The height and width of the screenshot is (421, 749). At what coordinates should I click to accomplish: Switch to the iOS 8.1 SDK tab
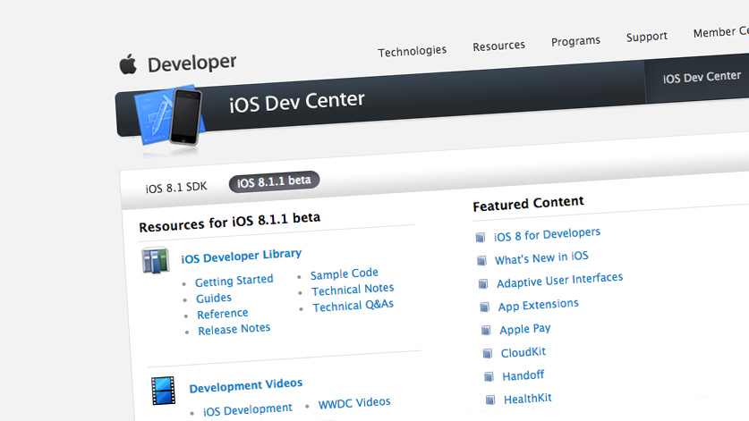coord(176,188)
